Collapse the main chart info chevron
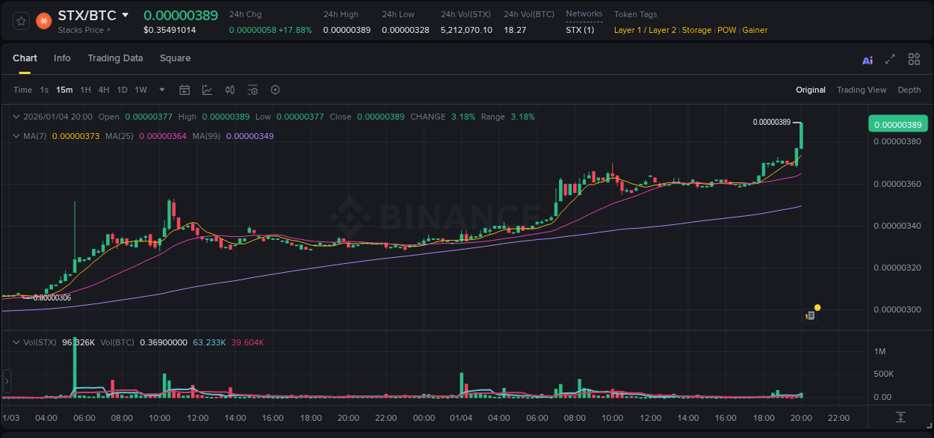 tap(16, 117)
